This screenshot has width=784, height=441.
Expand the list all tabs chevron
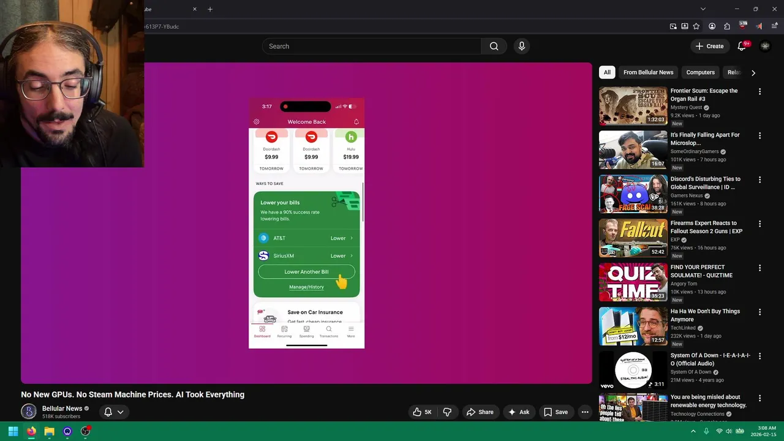[x=703, y=9]
